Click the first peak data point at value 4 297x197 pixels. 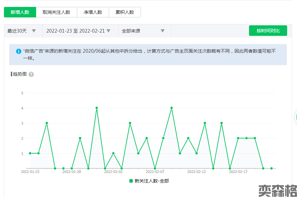coord(97,108)
